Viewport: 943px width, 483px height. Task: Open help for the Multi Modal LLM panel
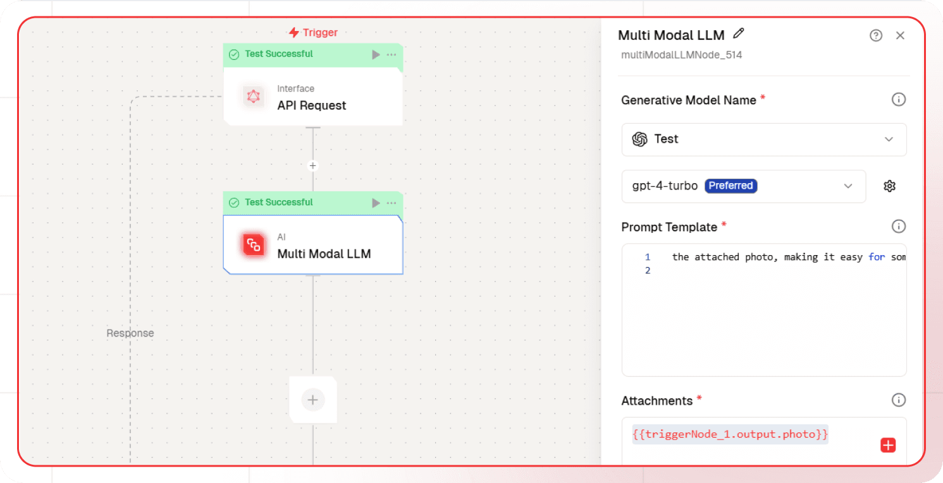pyautogui.click(x=876, y=35)
